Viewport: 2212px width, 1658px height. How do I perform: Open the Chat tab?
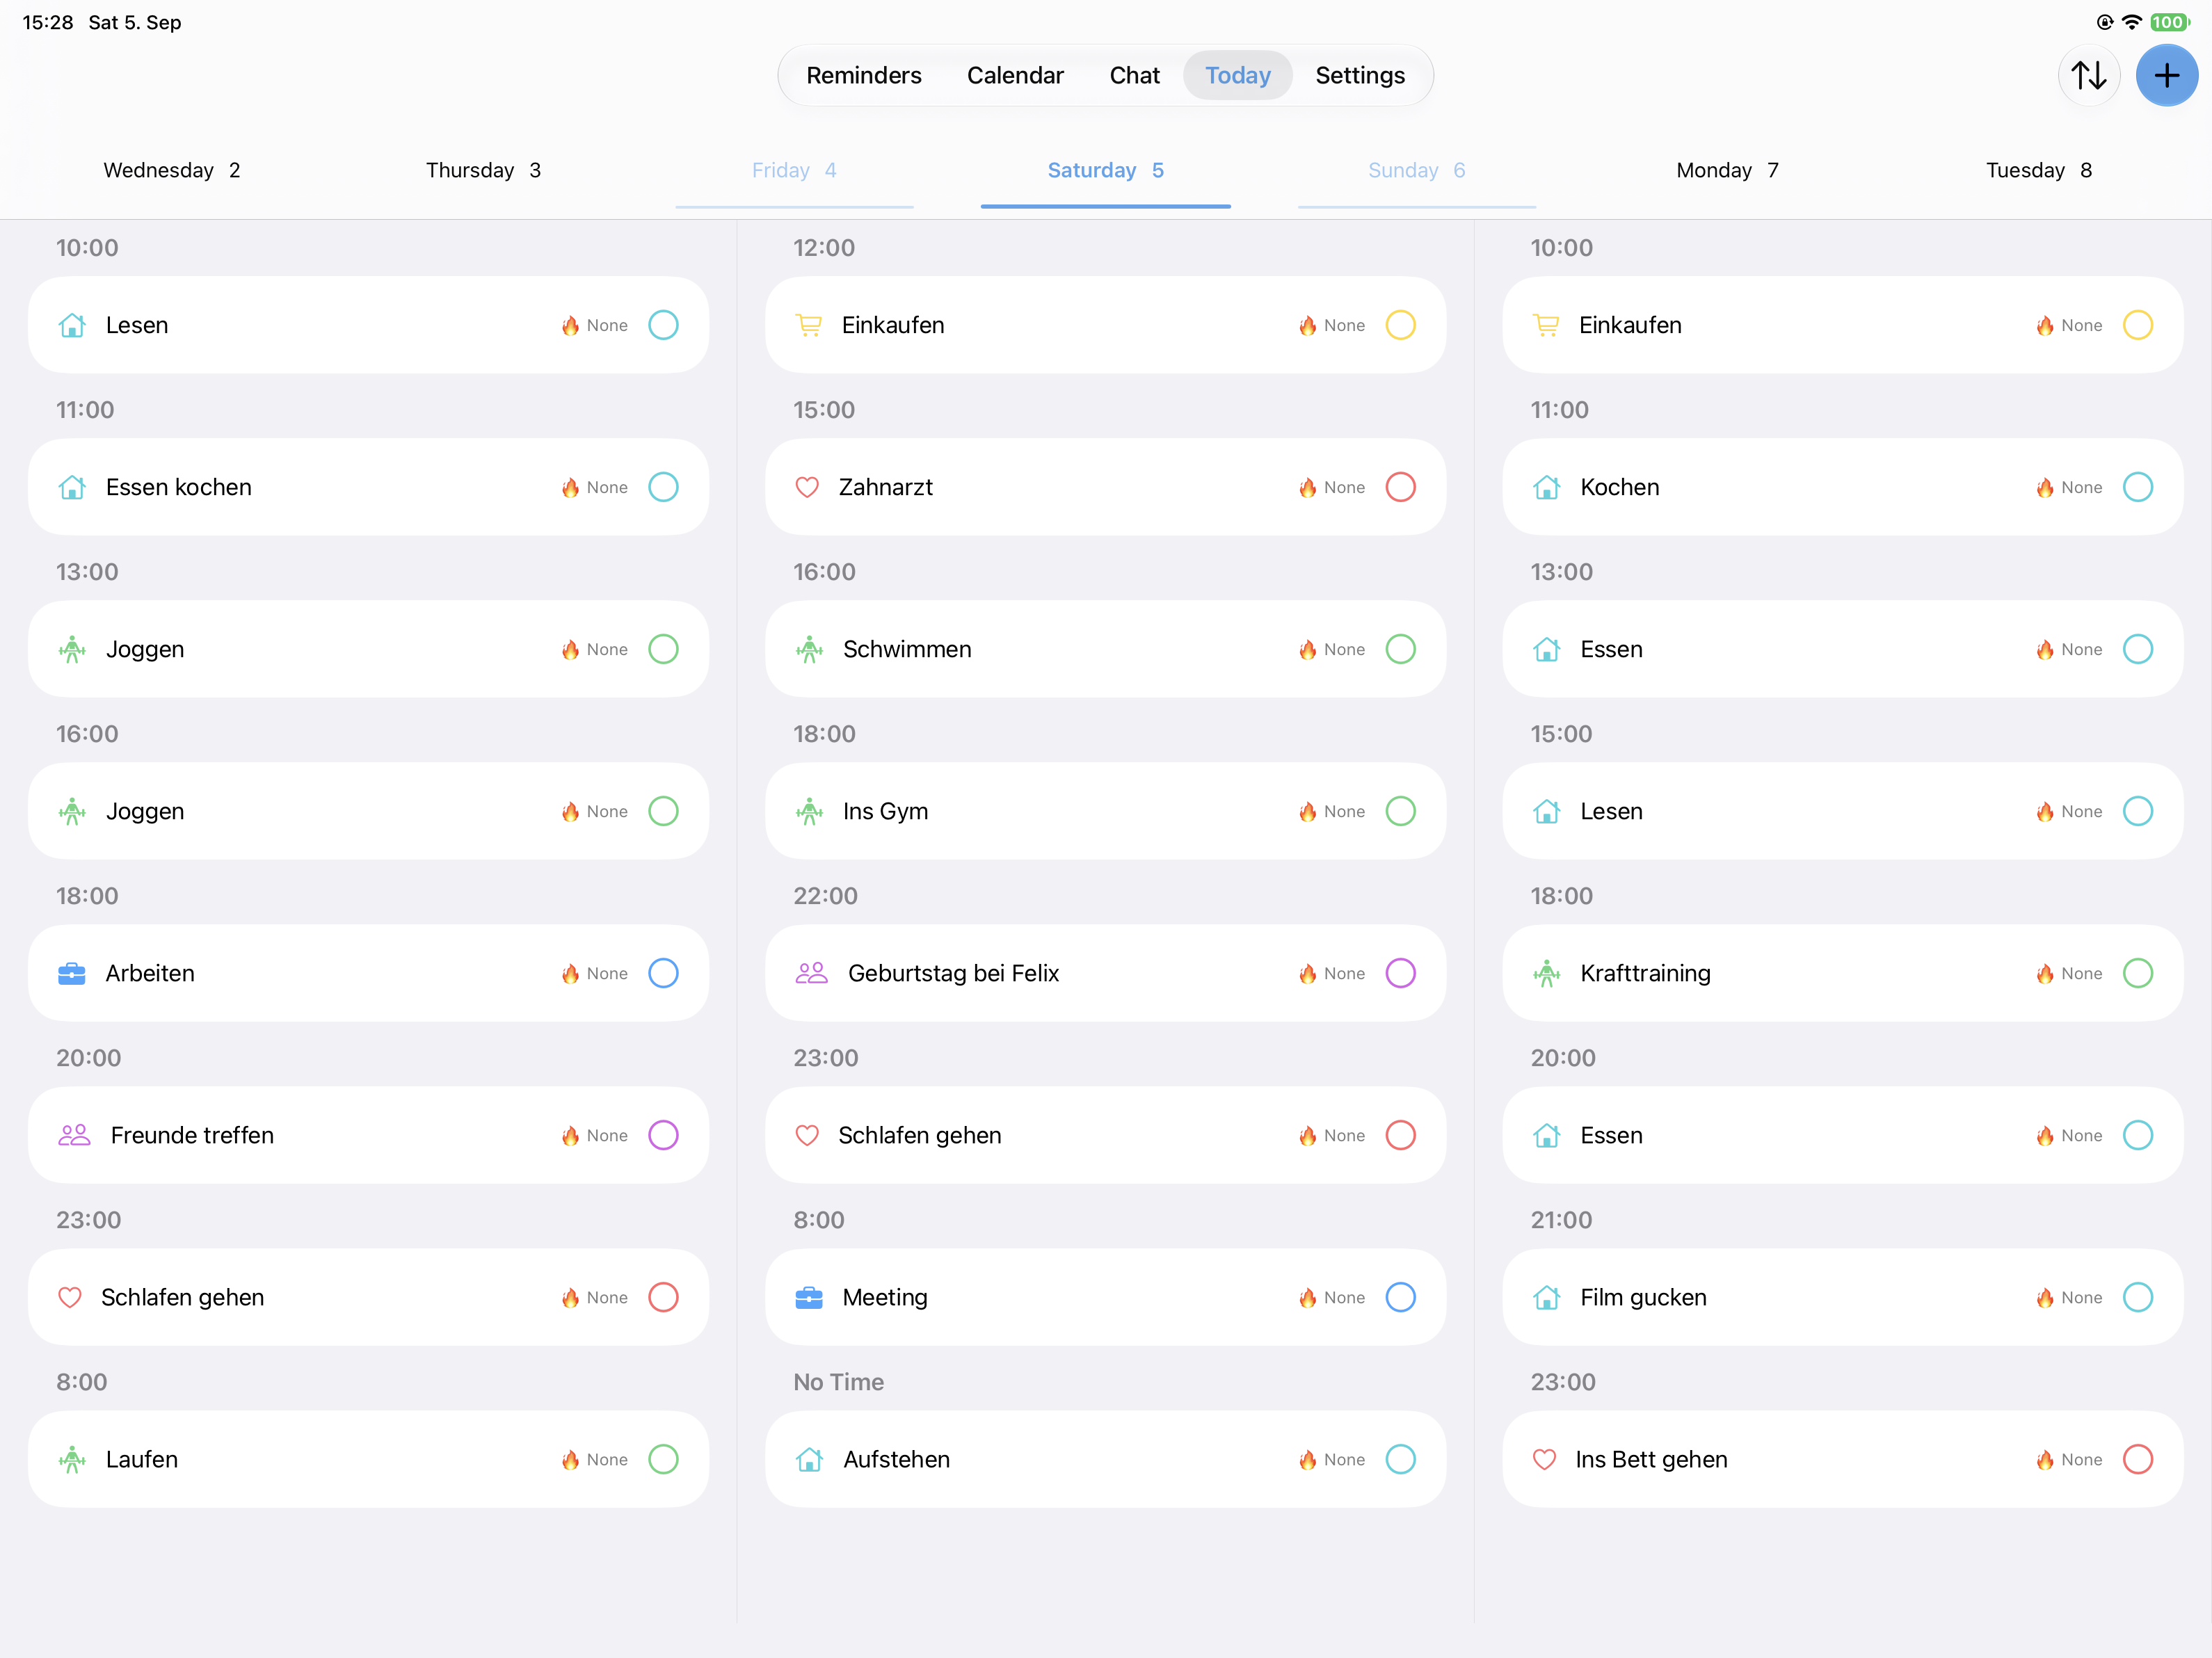1134,75
